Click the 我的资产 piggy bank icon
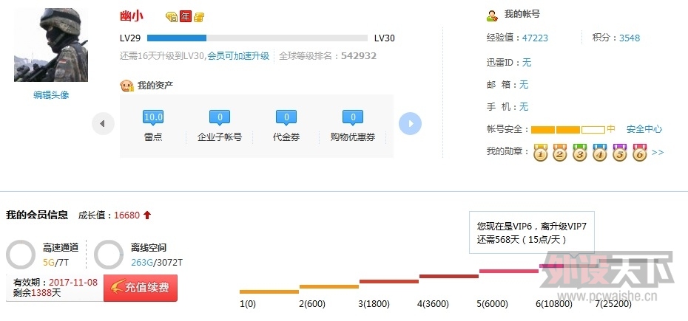The image size is (688, 321). tap(127, 86)
